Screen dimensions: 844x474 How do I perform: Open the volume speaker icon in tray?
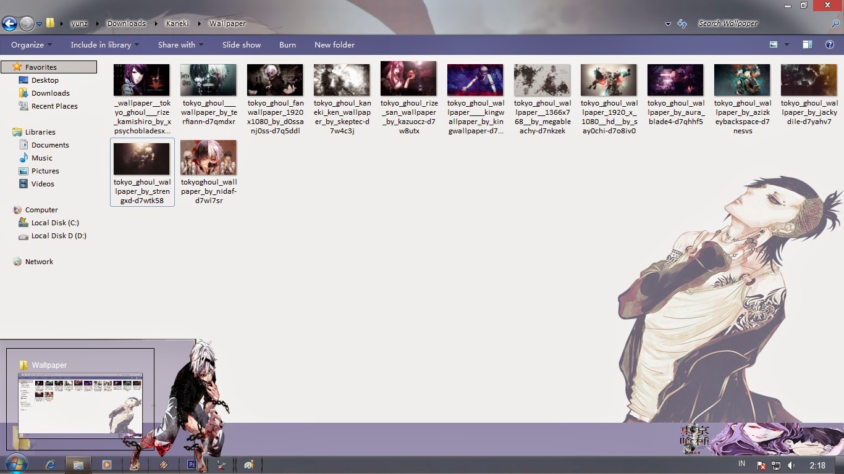791,465
